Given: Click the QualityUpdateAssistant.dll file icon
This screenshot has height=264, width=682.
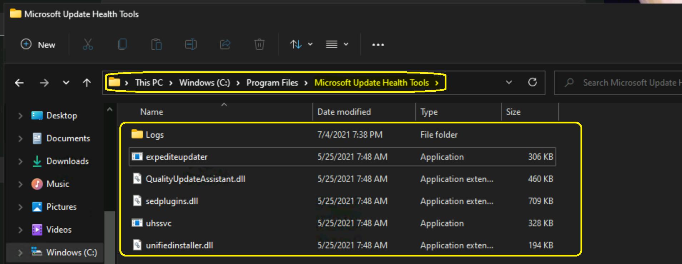Looking at the screenshot, I should point(137,178).
